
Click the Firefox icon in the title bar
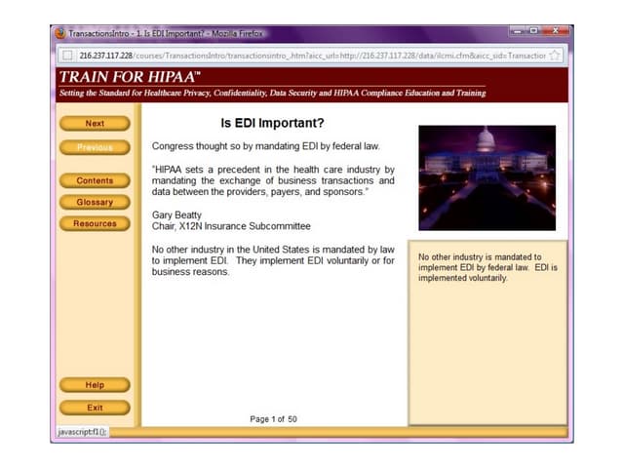60,35
